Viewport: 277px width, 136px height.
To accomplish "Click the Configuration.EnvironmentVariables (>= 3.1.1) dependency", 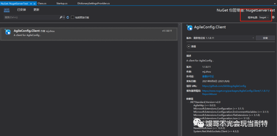I will (x=231, y=112).
